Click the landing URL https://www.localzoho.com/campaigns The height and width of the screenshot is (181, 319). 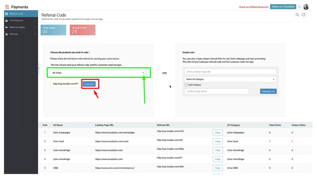[115, 133]
